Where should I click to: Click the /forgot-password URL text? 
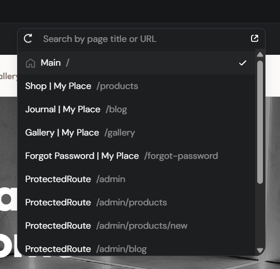pos(181,156)
